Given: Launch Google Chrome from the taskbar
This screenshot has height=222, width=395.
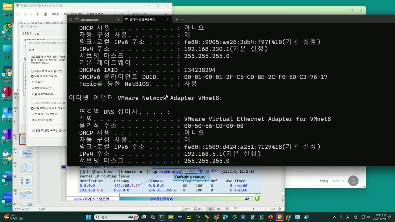Looking at the screenshot, I should [x=216, y=217].
